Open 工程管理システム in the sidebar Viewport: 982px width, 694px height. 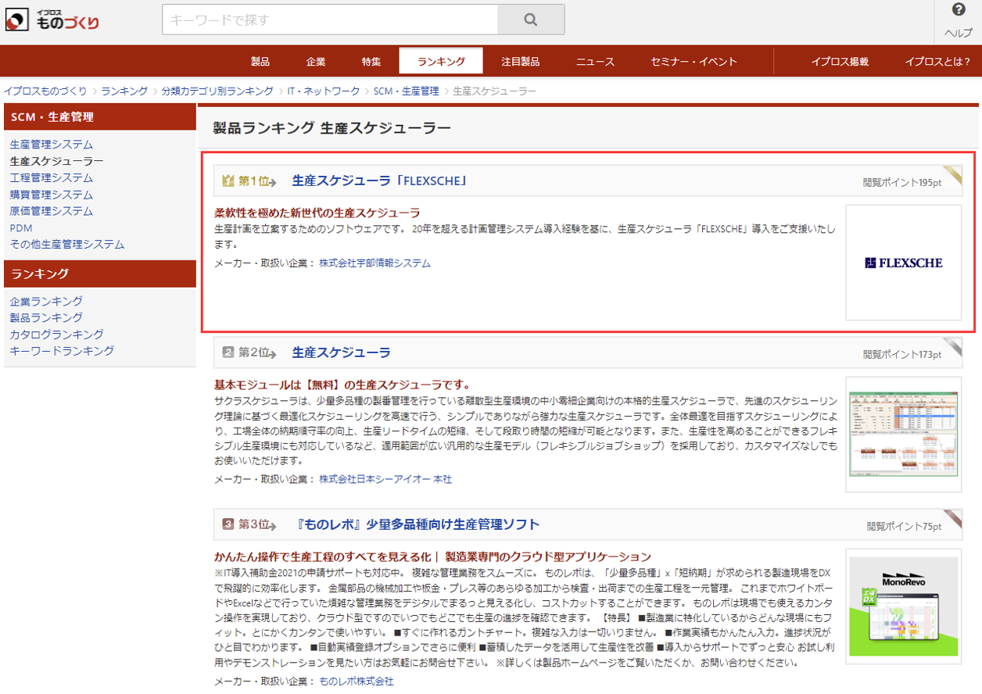(52, 177)
